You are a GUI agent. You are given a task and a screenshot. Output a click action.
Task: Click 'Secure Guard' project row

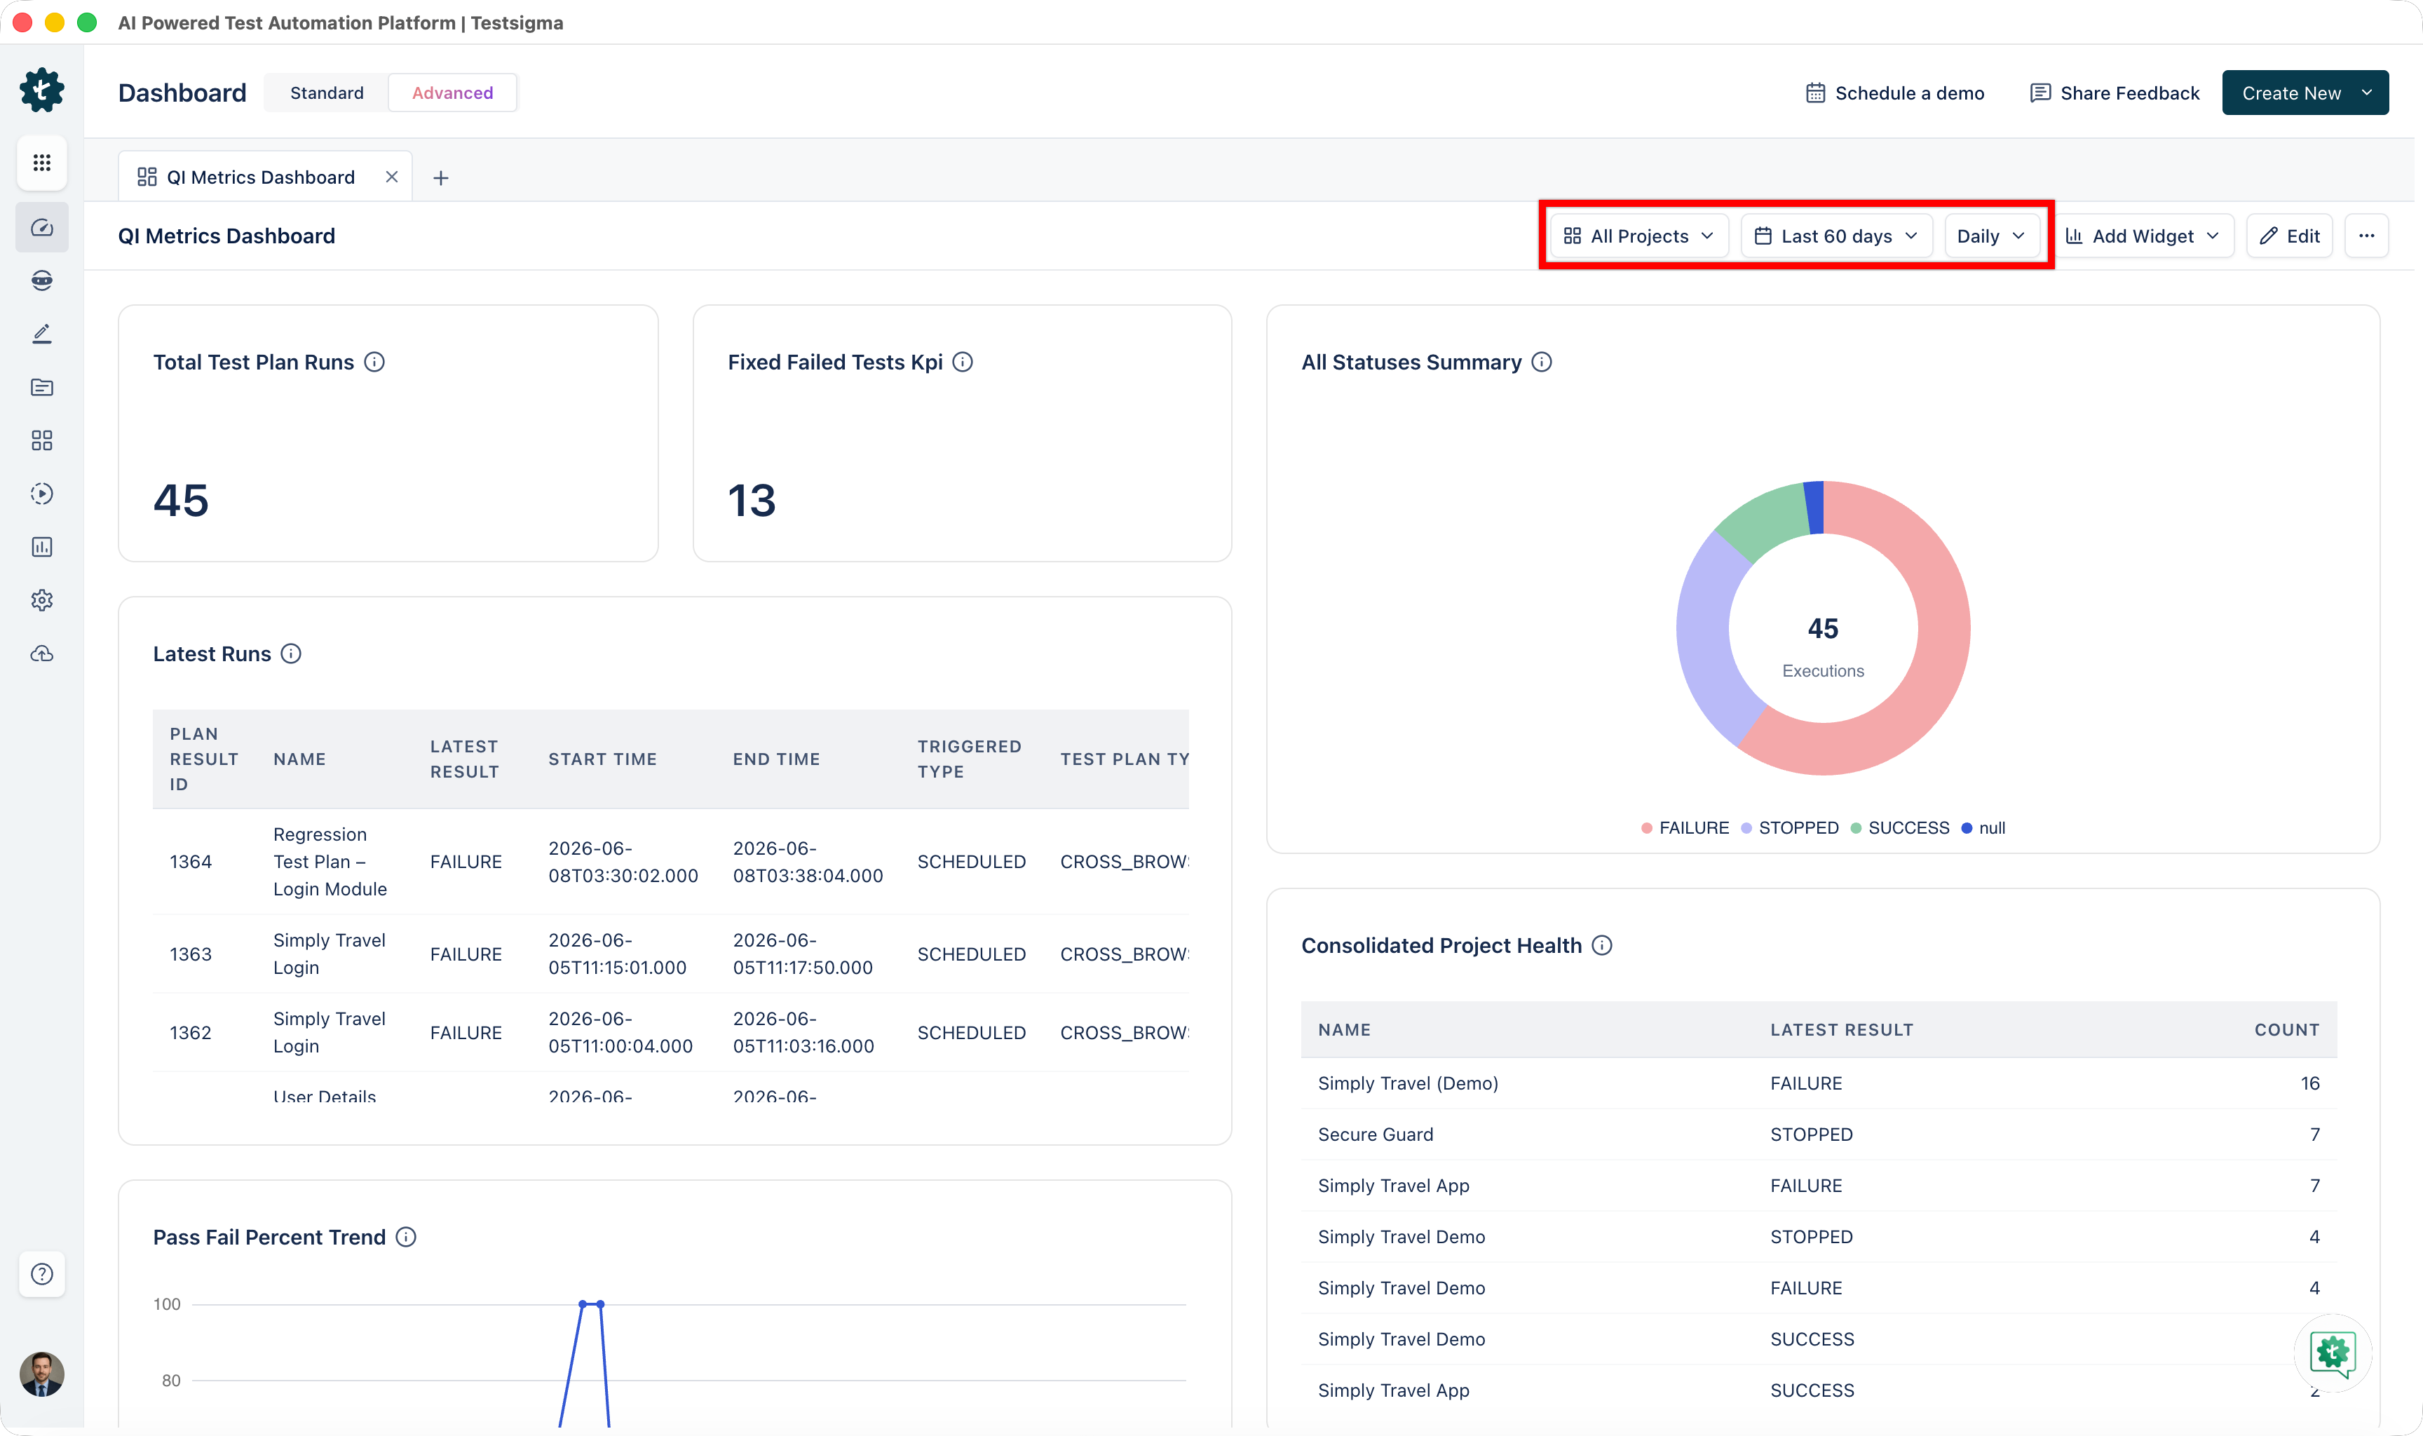1819,1134
